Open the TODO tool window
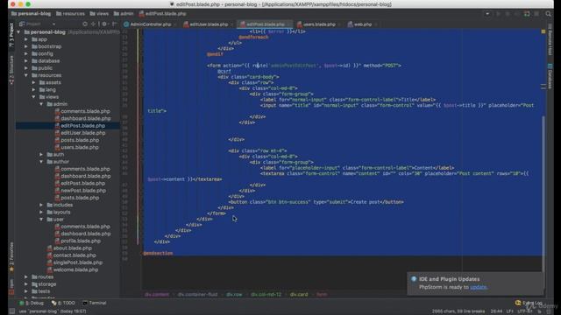This screenshot has height=315, width=561. (x=63, y=303)
